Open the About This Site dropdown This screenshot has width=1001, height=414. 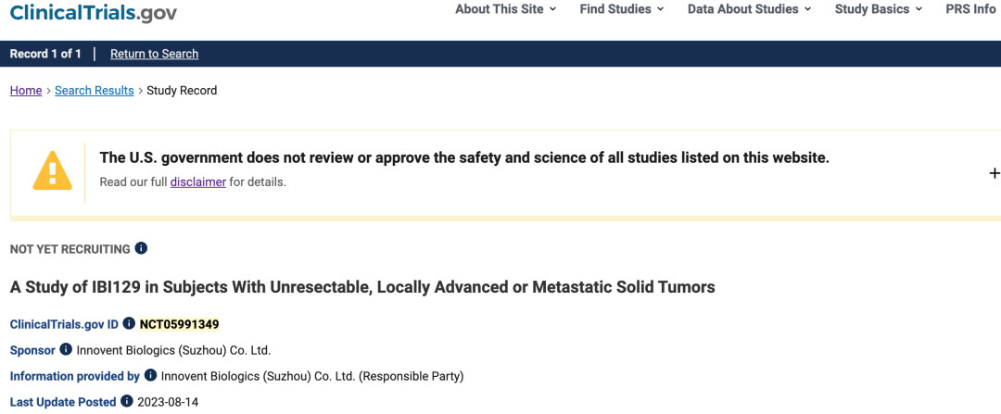coord(505,9)
